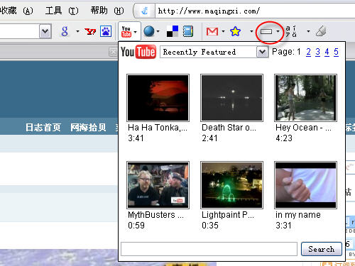
Task: Go to YouTube results page 2
Action: tap(308, 52)
